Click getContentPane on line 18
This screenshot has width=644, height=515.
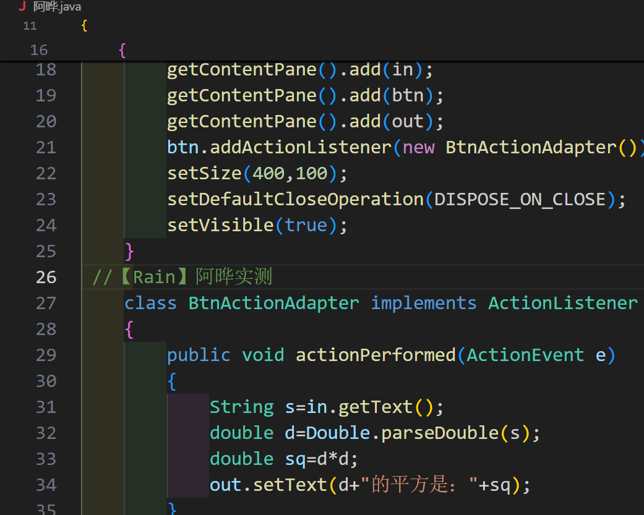[x=242, y=70]
